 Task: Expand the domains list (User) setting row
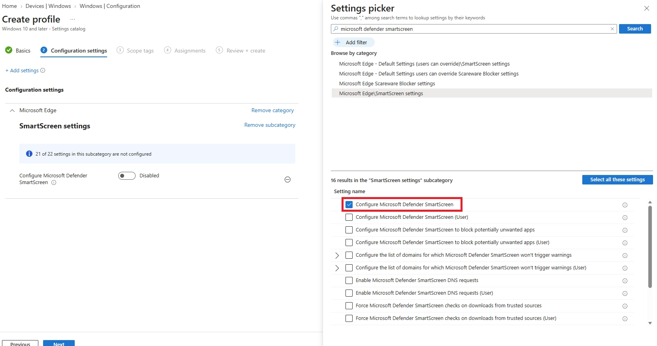[337, 268]
